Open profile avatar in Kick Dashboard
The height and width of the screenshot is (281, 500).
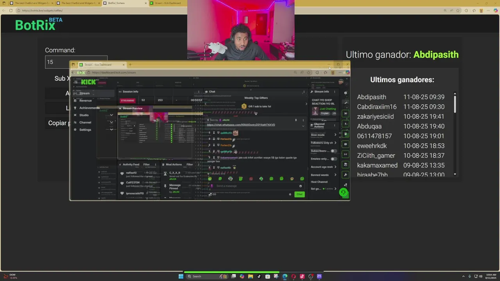click(341, 82)
